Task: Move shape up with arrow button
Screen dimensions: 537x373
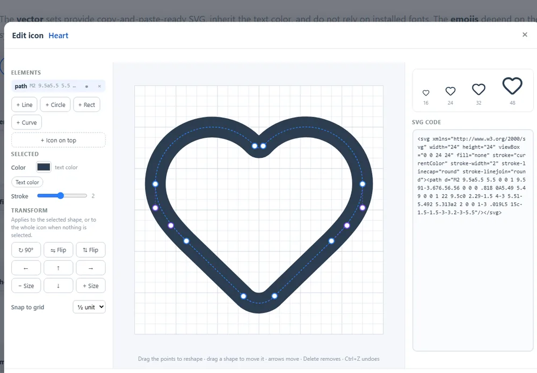Action: point(58,268)
